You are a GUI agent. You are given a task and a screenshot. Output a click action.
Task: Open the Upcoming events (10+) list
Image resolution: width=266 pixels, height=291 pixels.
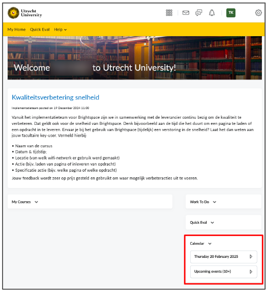[x=224, y=272]
